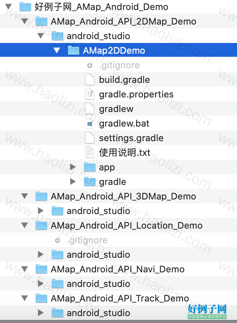Click android_studio folder icon under Navi_Demo
The image size is (237, 323).
coord(58,283)
